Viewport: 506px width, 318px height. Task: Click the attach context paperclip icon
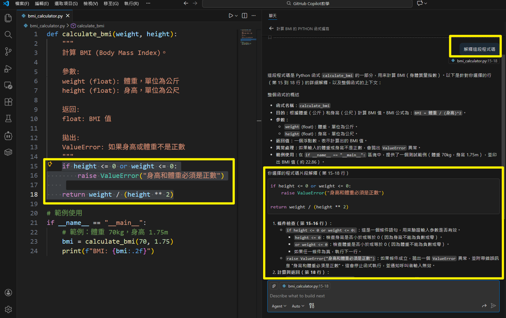point(274,286)
